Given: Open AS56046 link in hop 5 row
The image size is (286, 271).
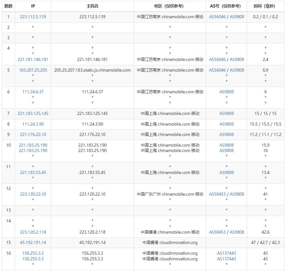Looking at the screenshot, I should click(217, 70).
